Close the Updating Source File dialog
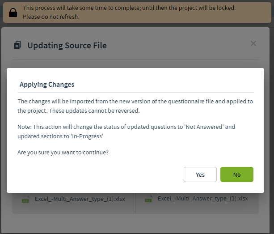Screen dimensions: 274x234 pos(253,43)
